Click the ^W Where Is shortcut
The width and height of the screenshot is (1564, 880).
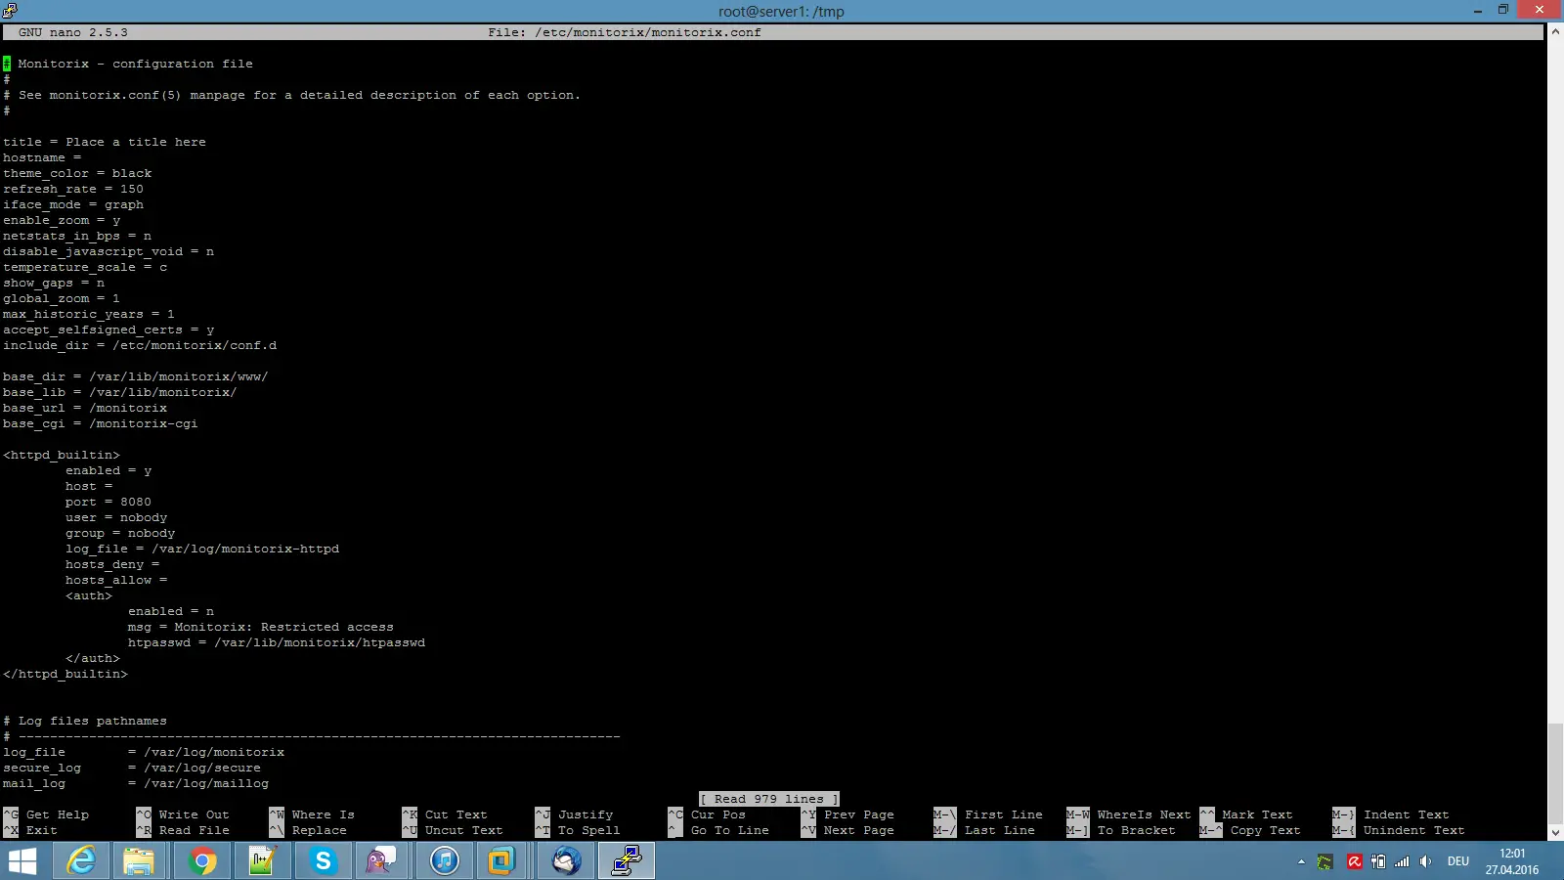[312, 814]
